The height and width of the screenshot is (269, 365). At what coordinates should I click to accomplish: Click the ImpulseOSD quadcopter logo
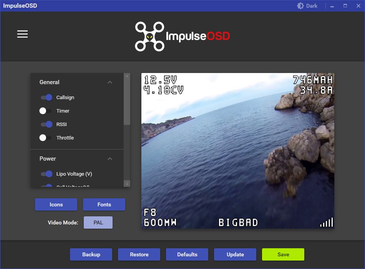(149, 37)
